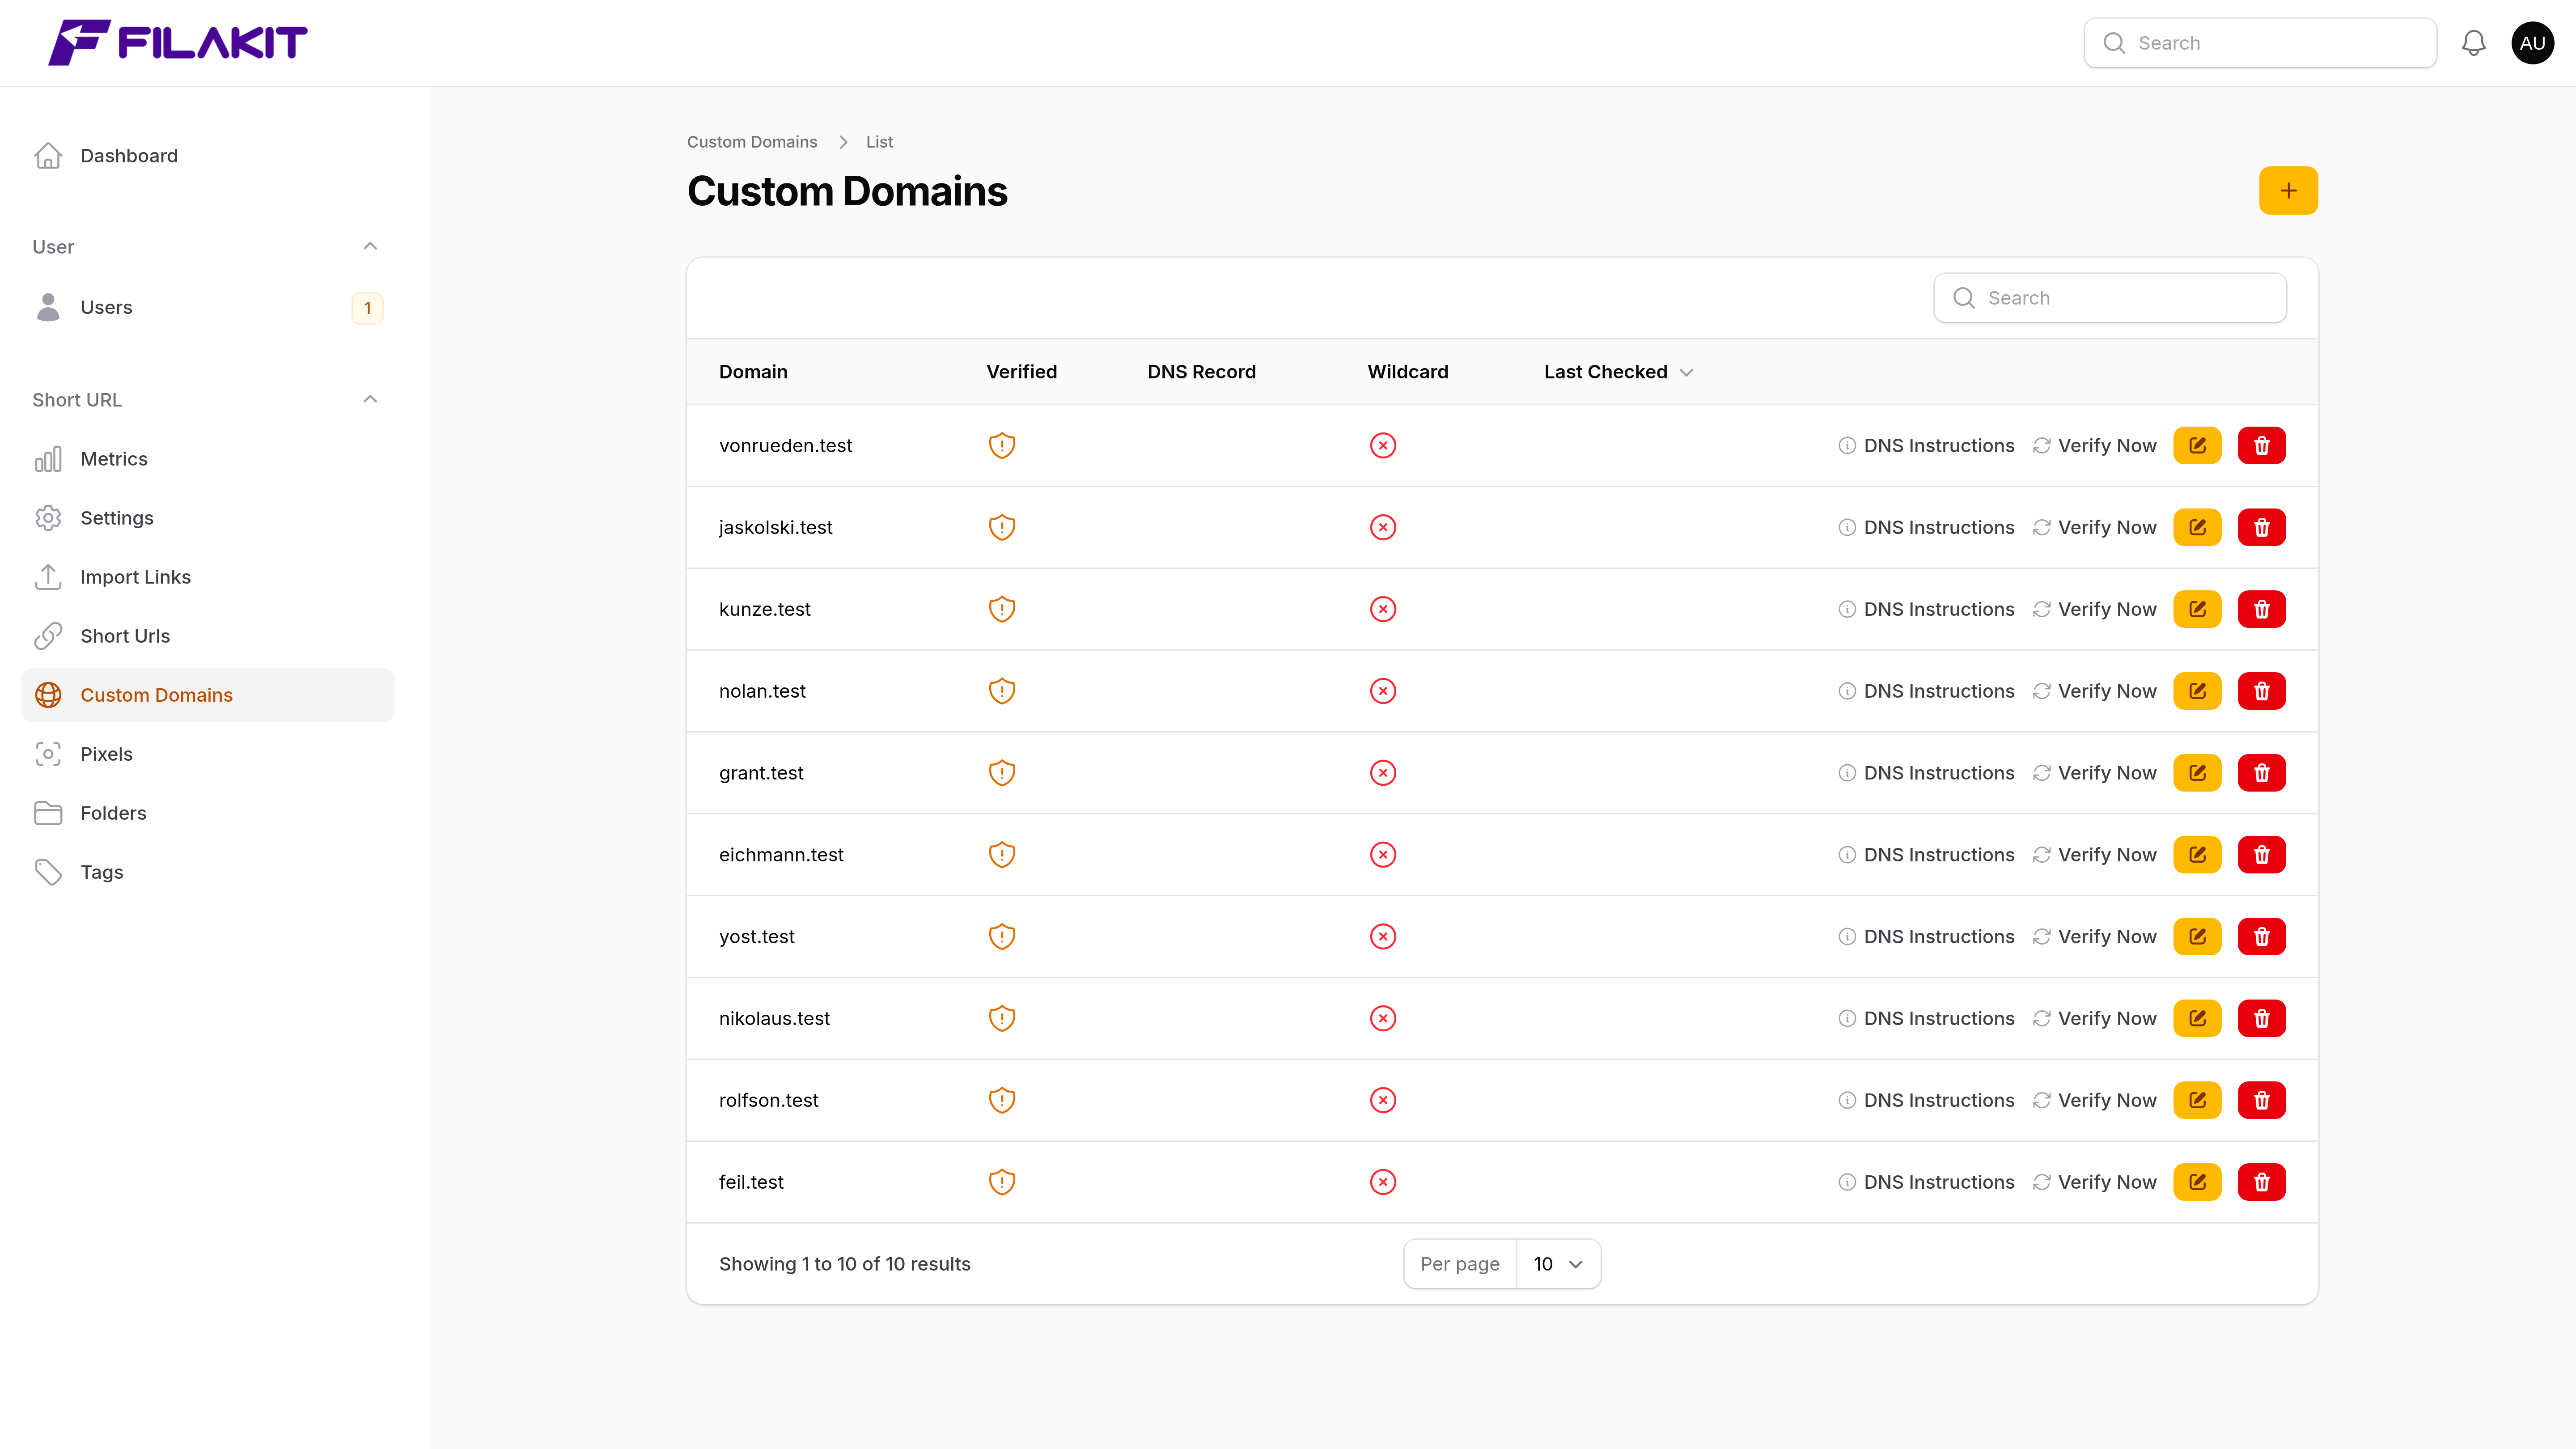
Task: Edit the feil.test domain
Action: click(2197, 1182)
